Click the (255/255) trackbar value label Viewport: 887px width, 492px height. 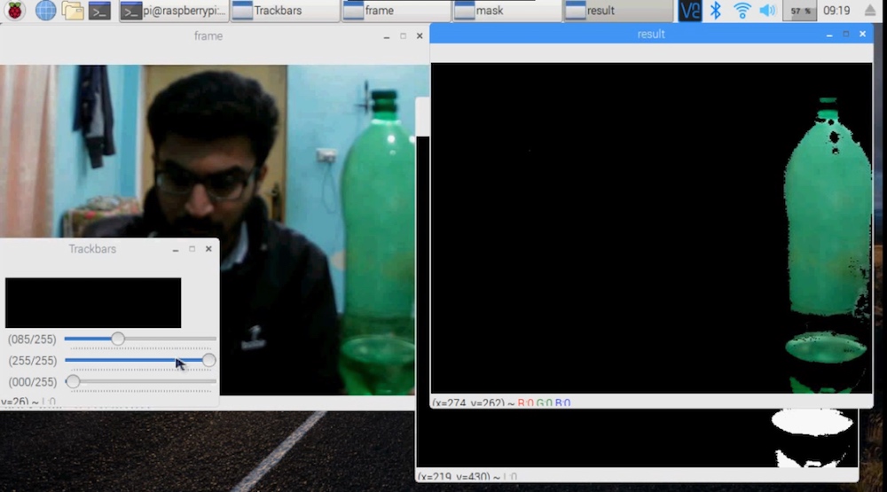click(32, 361)
